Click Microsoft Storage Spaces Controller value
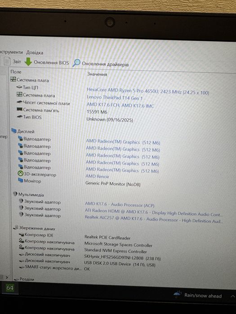 (118, 244)
